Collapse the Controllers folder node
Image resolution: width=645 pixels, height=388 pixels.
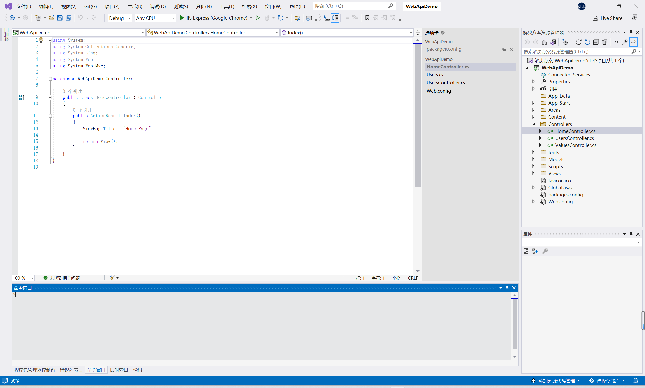[533, 124]
